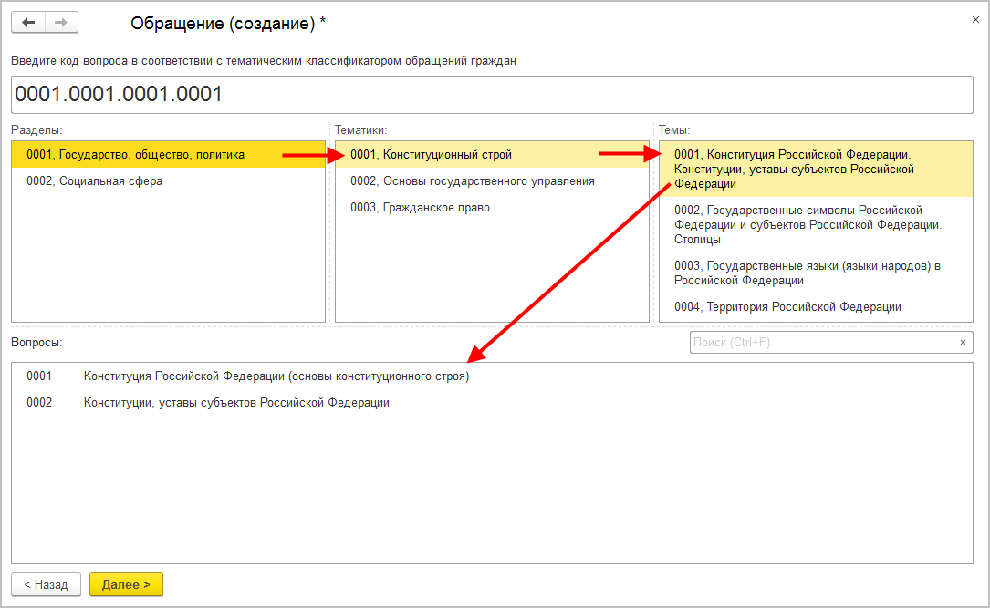The width and height of the screenshot is (990, 608).
Task: Clear the search field with x icon
Action: [963, 343]
